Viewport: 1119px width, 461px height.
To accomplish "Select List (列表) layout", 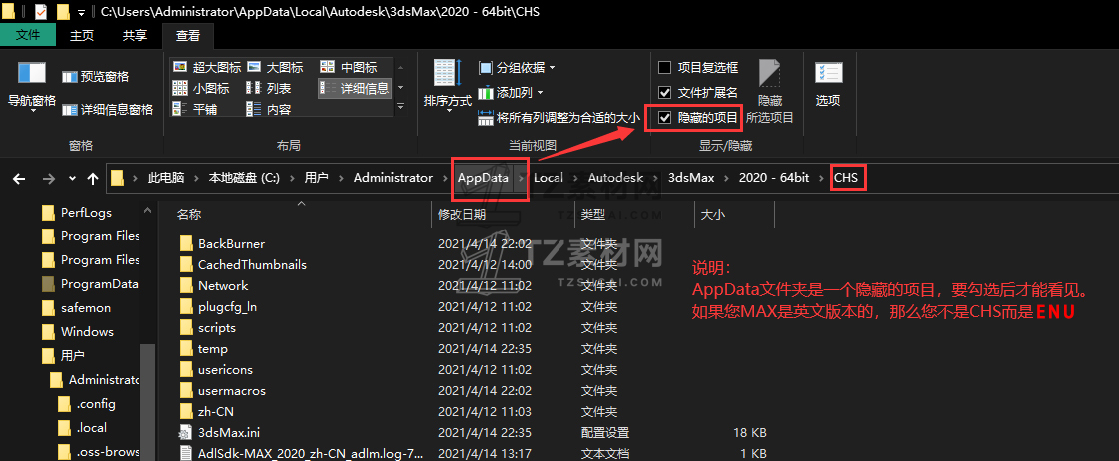I will tap(269, 88).
